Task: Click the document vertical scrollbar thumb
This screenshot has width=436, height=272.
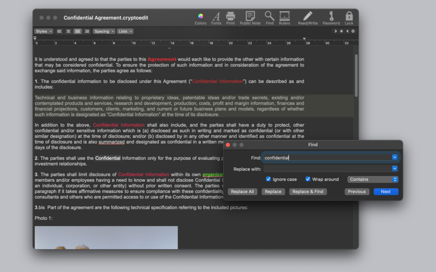Action: tap(356, 76)
